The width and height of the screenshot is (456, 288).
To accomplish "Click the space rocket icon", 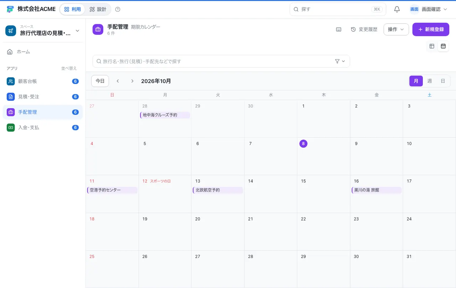I will 11,31.
